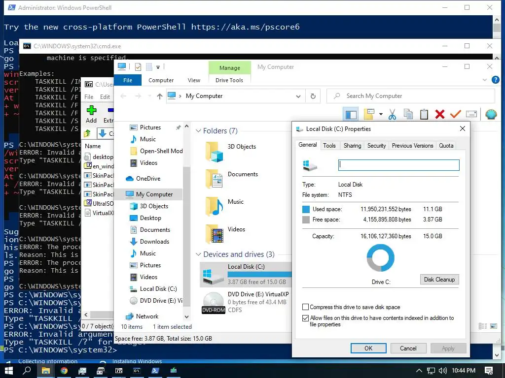505x378 pixels.
Task: Click the details view button in status bar
Action: tap(483, 326)
